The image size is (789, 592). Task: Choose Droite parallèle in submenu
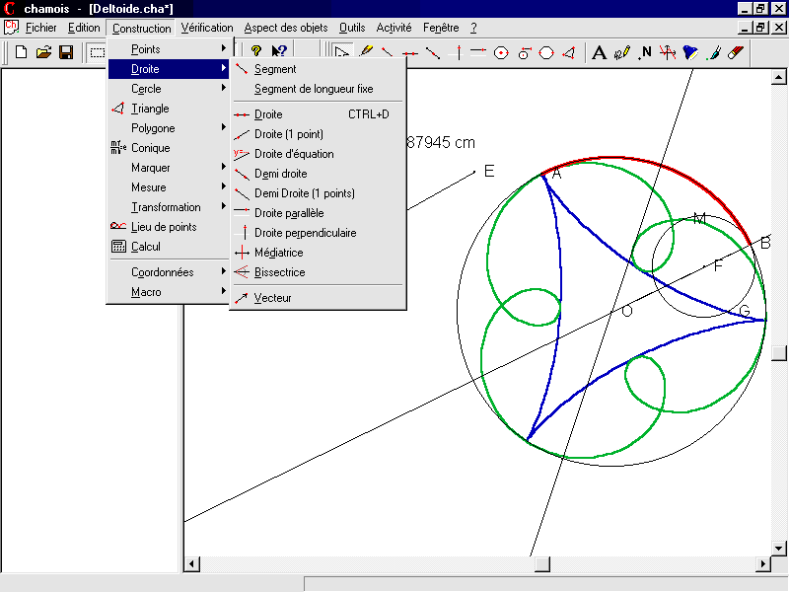point(288,213)
